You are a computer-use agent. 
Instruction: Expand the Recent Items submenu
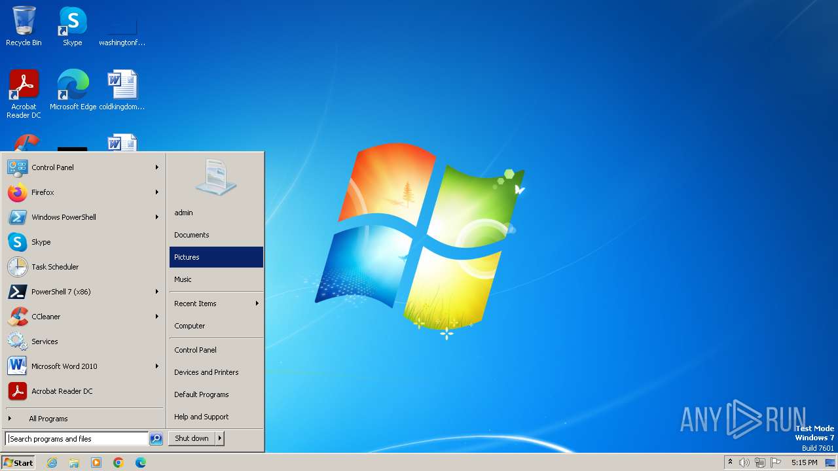(x=216, y=304)
